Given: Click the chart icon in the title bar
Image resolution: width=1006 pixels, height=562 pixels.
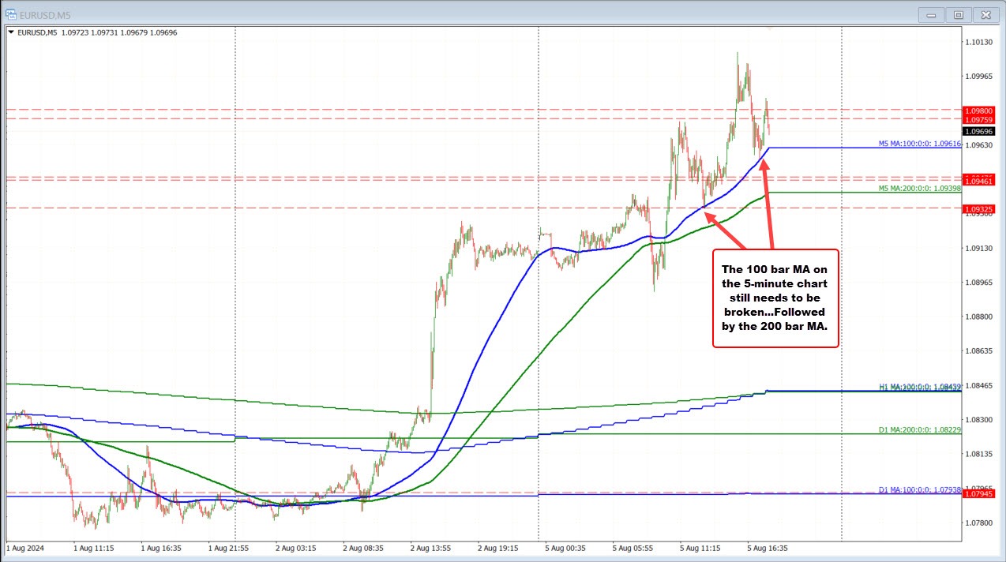Looking at the screenshot, I should click(x=9, y=14).
